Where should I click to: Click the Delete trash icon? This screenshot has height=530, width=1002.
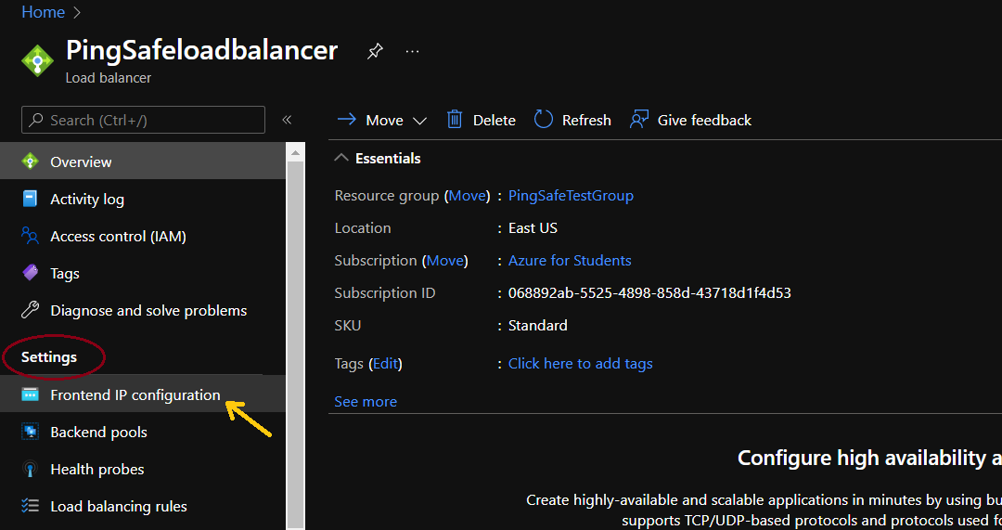[455, 120]
